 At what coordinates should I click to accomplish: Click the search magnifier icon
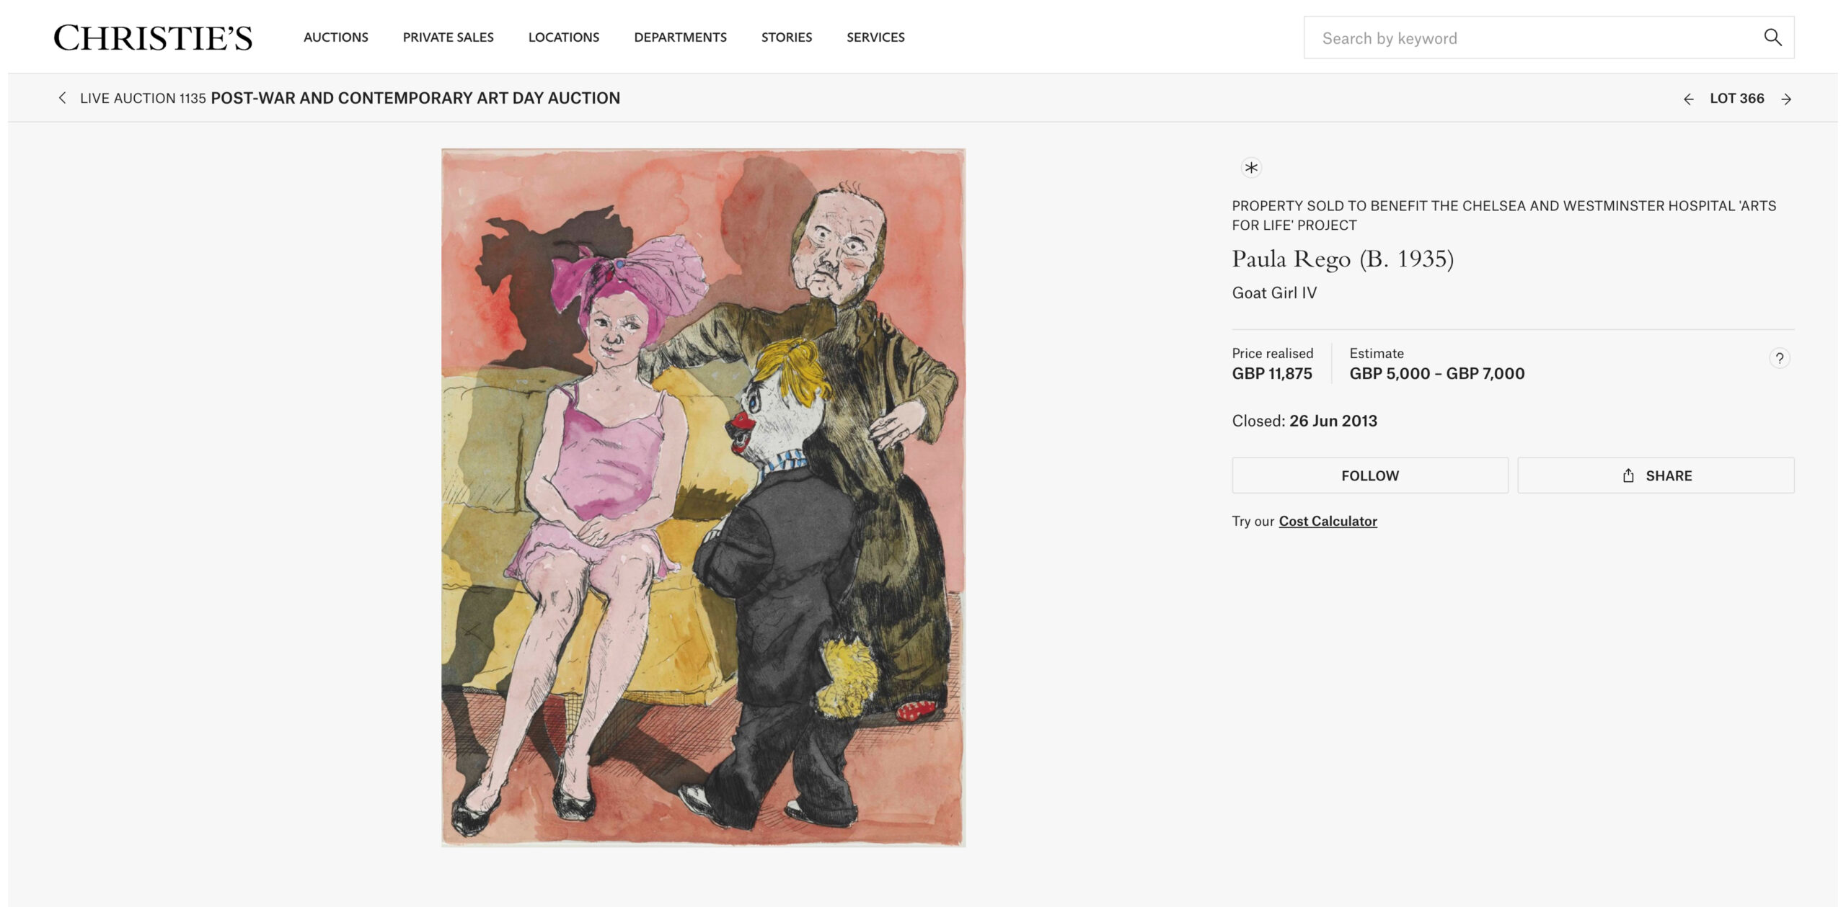(1772, 37)
